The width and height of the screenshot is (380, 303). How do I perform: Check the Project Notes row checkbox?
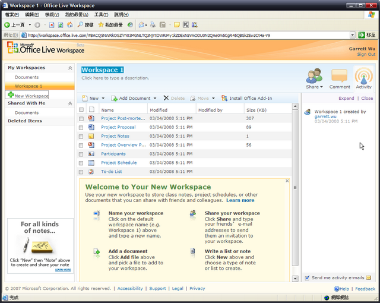(81, 137)
